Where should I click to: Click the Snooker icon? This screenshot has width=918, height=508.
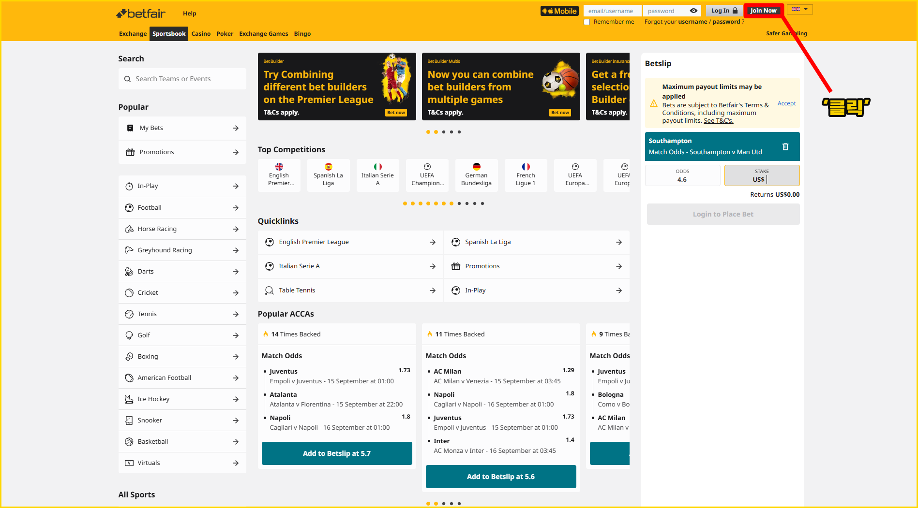pyautogui.click(x=129, y=421)
